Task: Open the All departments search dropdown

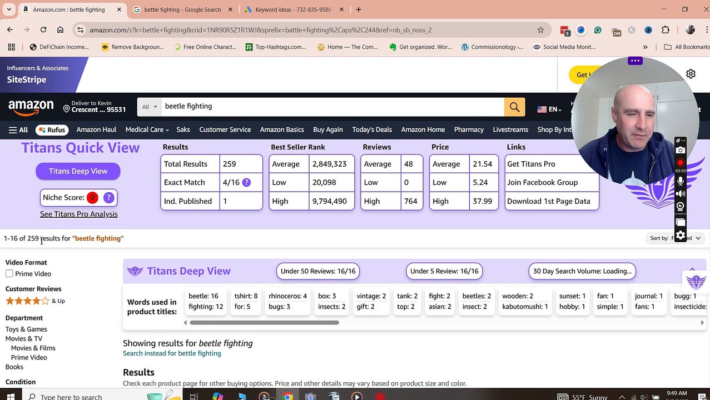Action: [x=150, y=107]
